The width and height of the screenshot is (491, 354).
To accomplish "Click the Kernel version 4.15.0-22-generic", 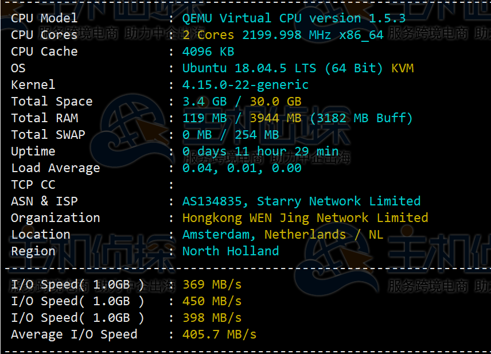I will 246,84.
